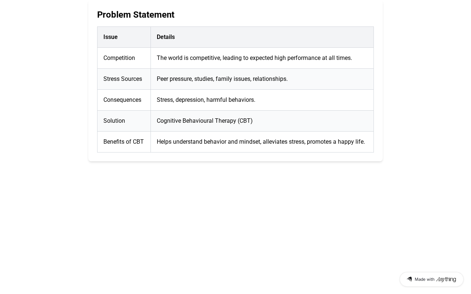
Task: Select the Issue column header
Action: pyautogui.click(x=110, y=37)
